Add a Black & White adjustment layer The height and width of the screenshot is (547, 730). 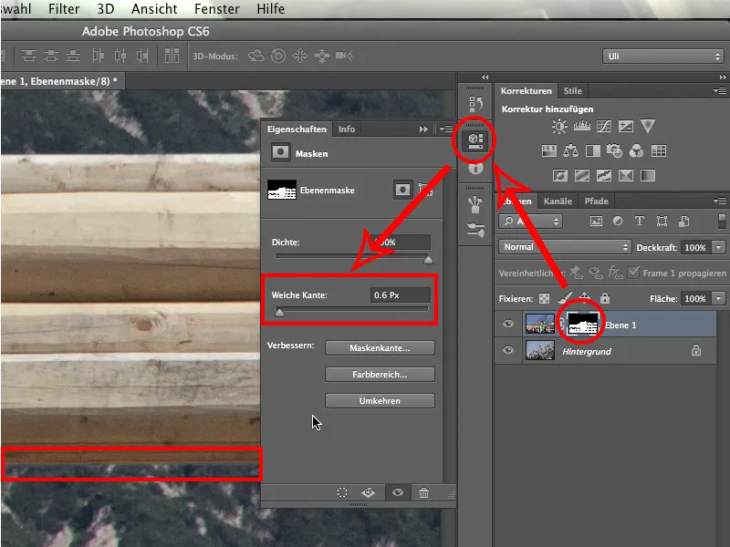(x=592, y=150)
